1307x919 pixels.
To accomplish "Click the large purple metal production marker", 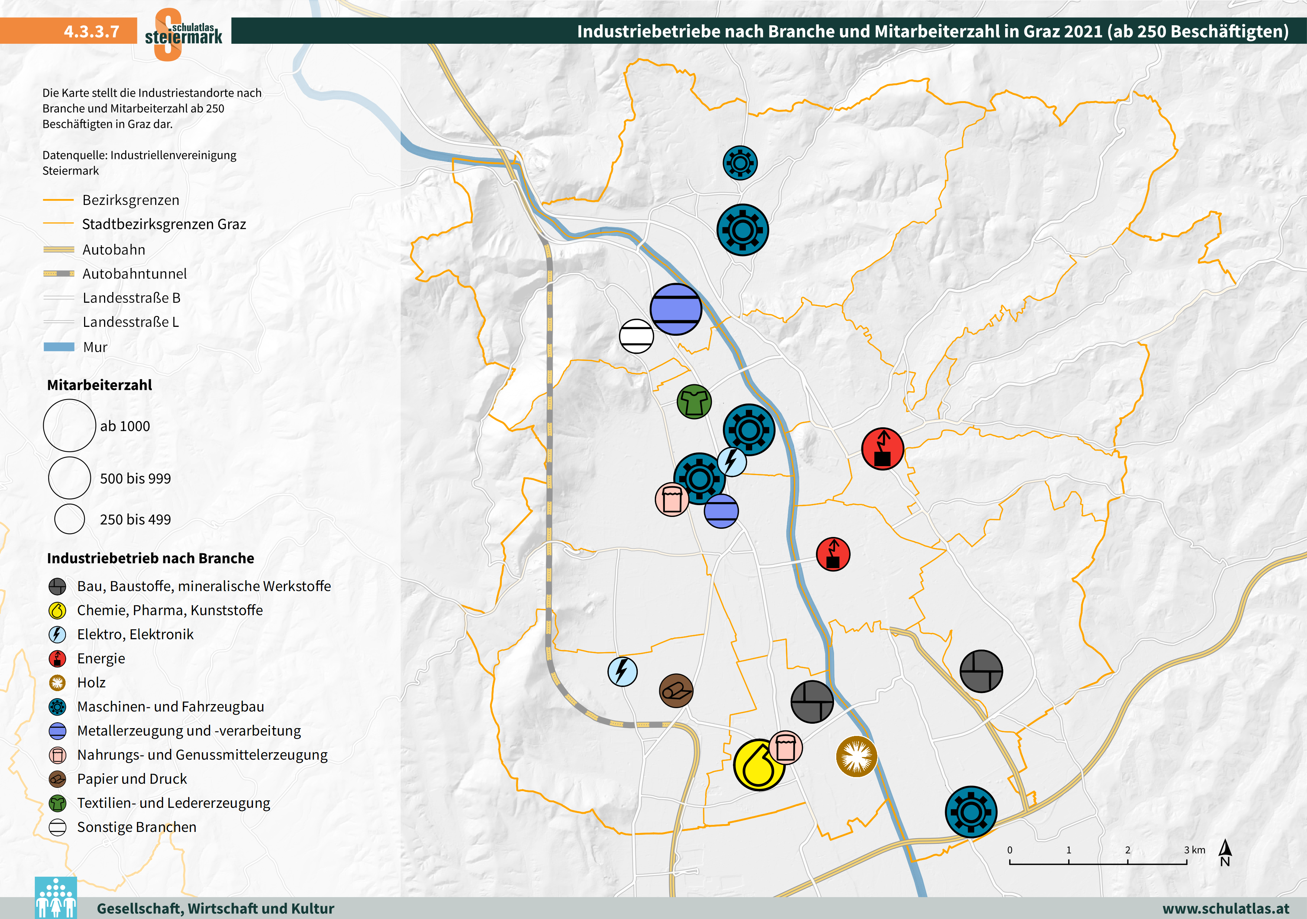I will coord(676,309).
